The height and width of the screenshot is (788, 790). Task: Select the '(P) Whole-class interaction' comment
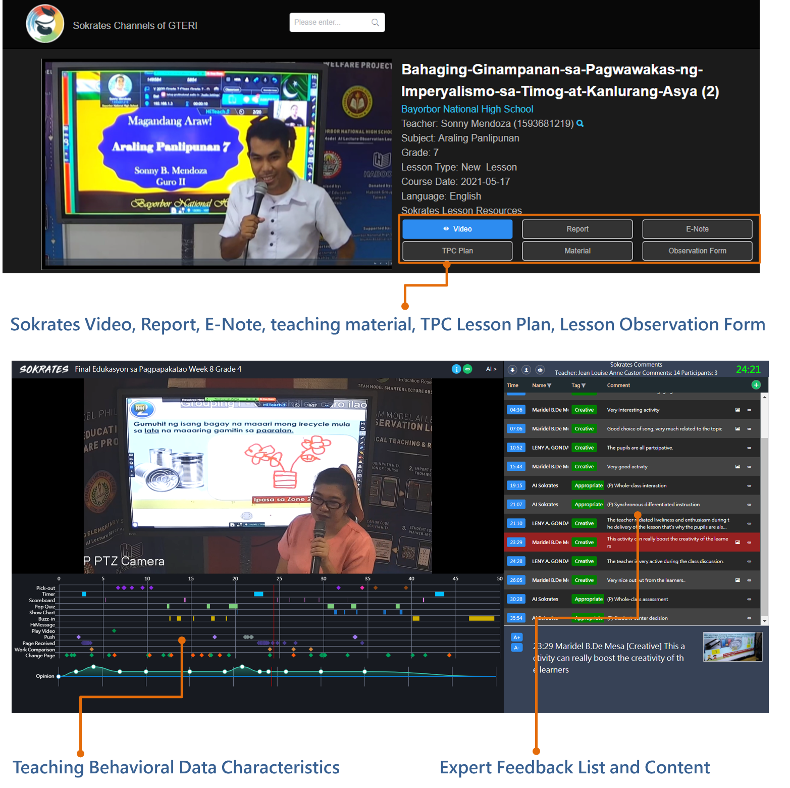click(637, 485)
